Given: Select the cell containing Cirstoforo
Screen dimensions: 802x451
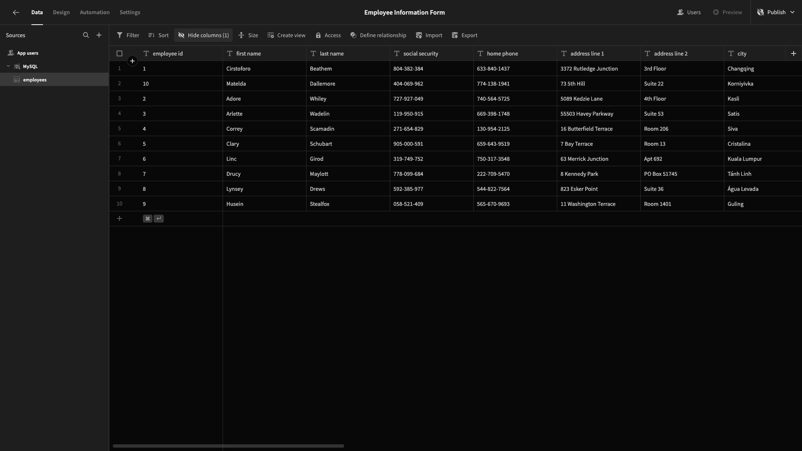Looking at the screenshot, I should (264, 68).
